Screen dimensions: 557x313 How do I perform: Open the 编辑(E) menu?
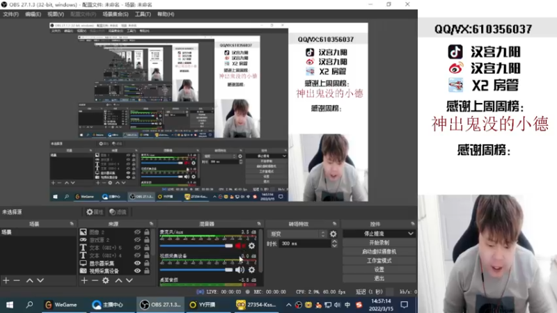tap(33, 14)
